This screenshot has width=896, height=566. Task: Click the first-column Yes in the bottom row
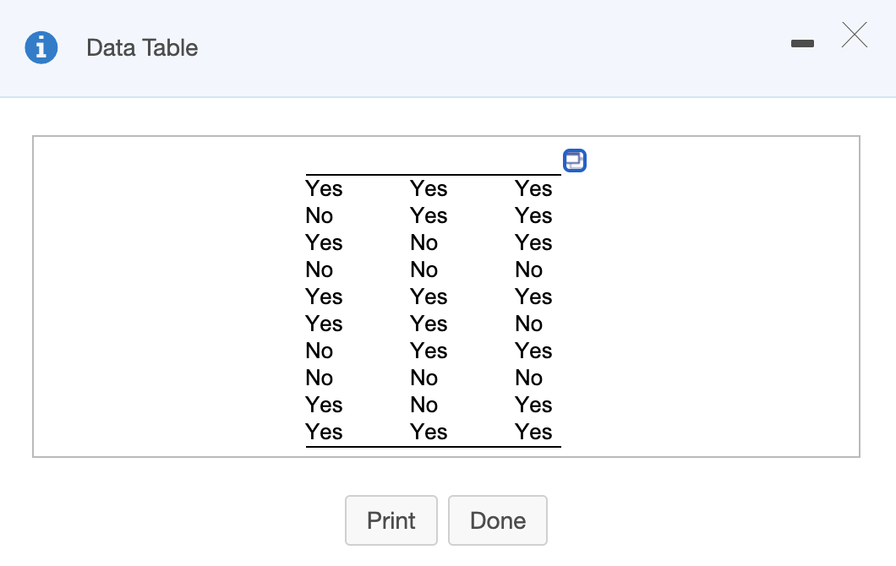(x=325, y=432)
